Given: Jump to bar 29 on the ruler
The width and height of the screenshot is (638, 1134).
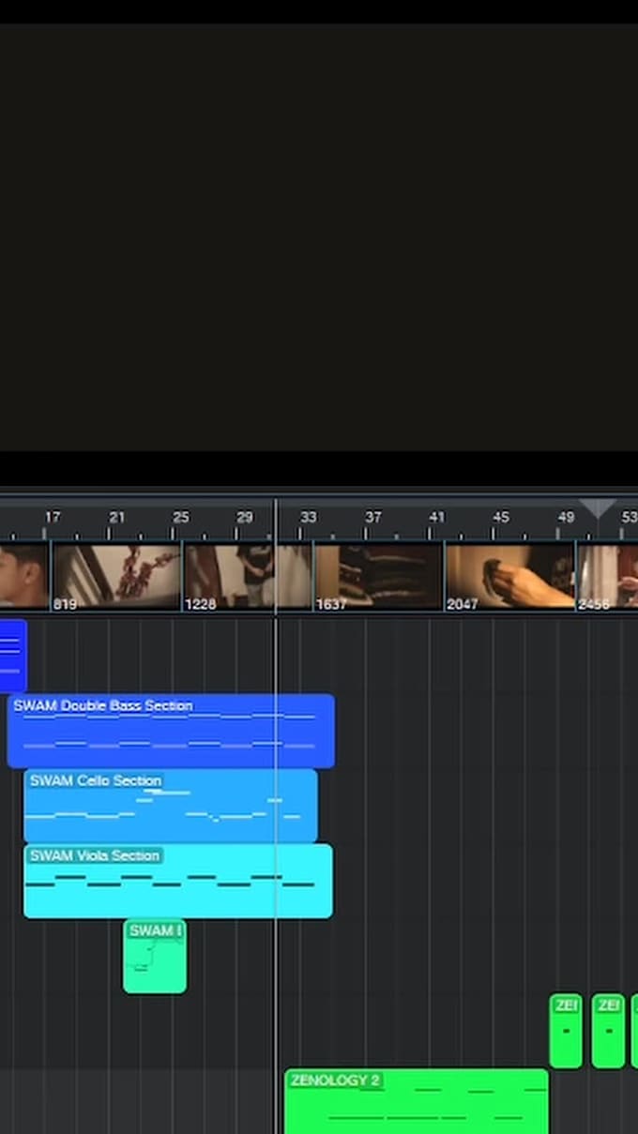Looking at the screenshot, I should 245,517.
